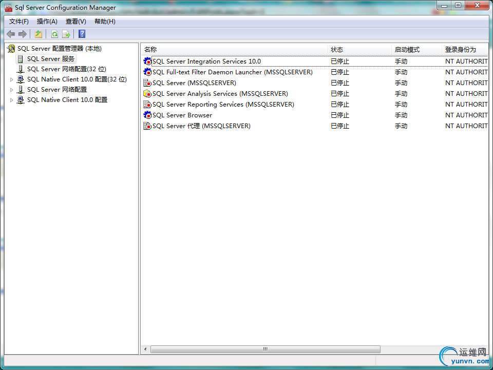493x370 pixels.
Task: Select SQL Full-text Filter Daemon Launcher row
Action: 315,72
